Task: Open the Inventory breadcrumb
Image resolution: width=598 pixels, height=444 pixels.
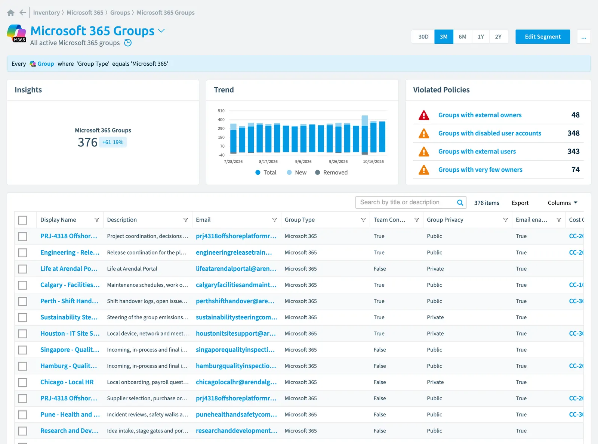Action: coord(46,13)
